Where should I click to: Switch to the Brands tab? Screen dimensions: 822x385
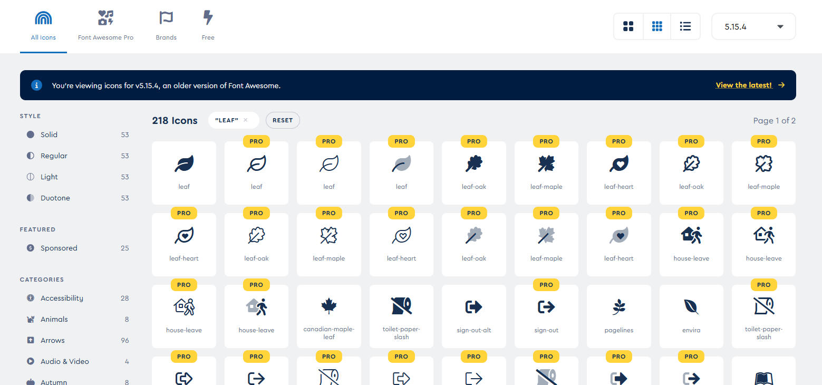click(x=166, y=26)
